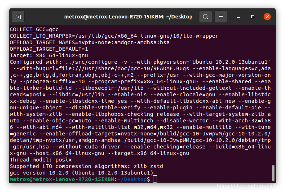The image size is (285, 193).
Task: Close the terminal window
Action: tap(267, 17)
